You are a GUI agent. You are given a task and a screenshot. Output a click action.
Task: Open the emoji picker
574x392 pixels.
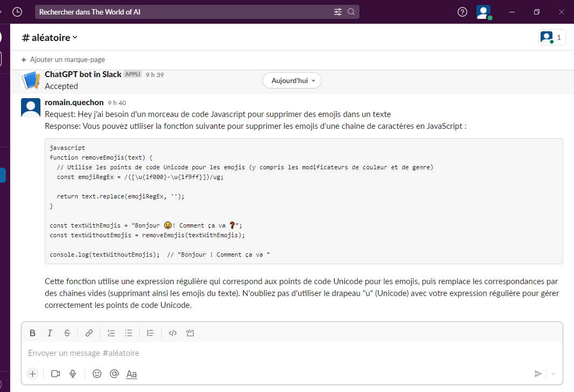(97, 374)
